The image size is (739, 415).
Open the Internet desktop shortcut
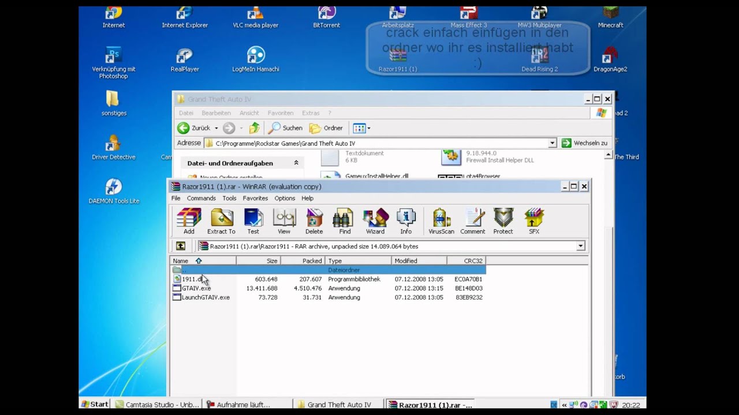click(x=114, y=17)
